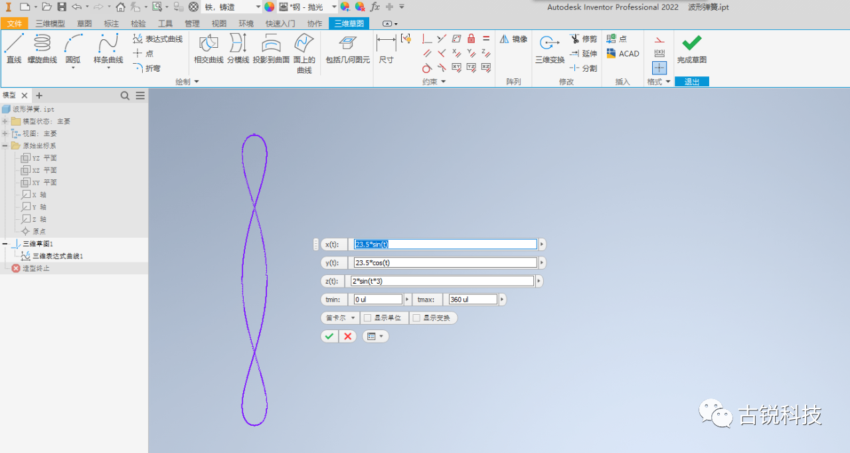Viewport: 850px width, 453px height.
Task: Click 完成草图 finish sketch
Action: click(691, 48)
